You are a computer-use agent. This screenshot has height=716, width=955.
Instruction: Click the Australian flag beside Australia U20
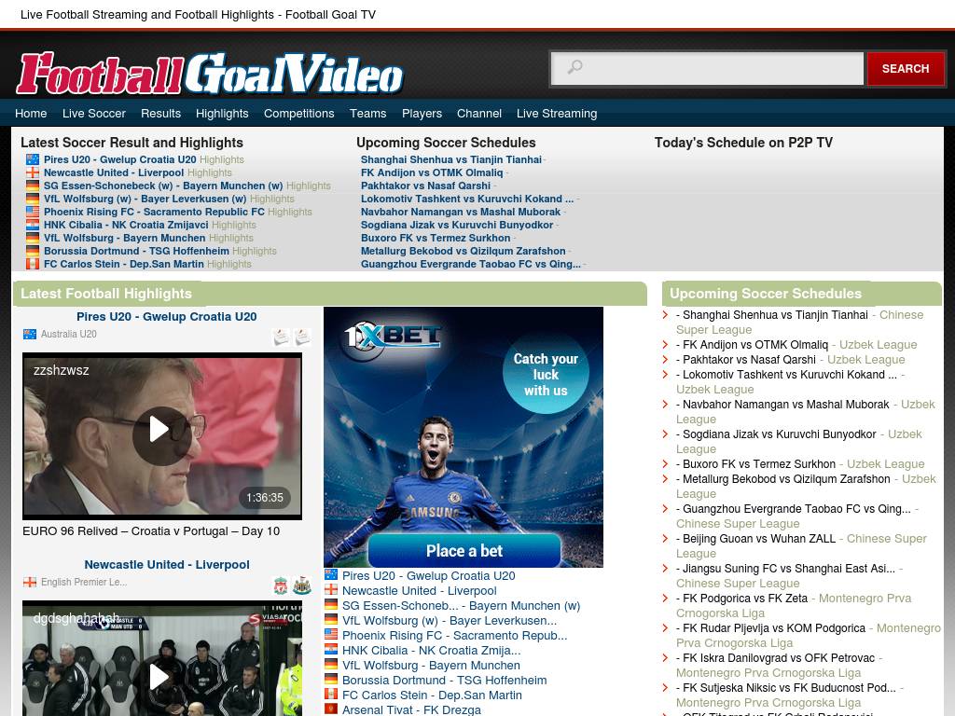(x=30, y=334)
